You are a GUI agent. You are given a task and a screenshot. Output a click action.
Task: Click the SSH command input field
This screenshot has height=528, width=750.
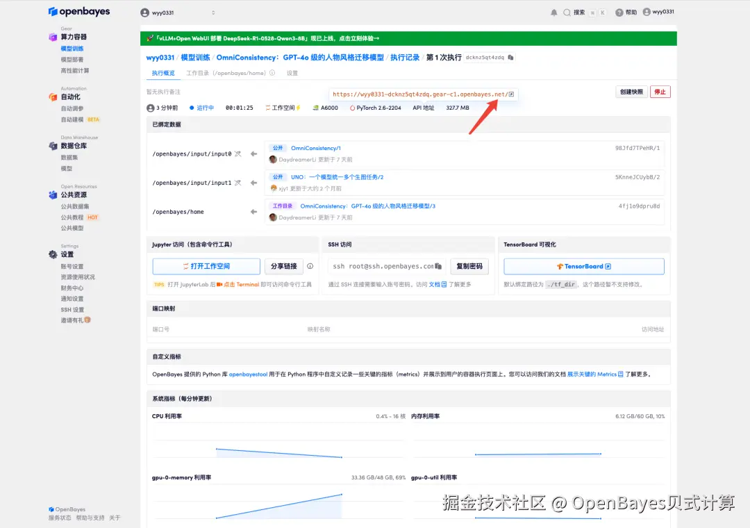click(387, 266)
